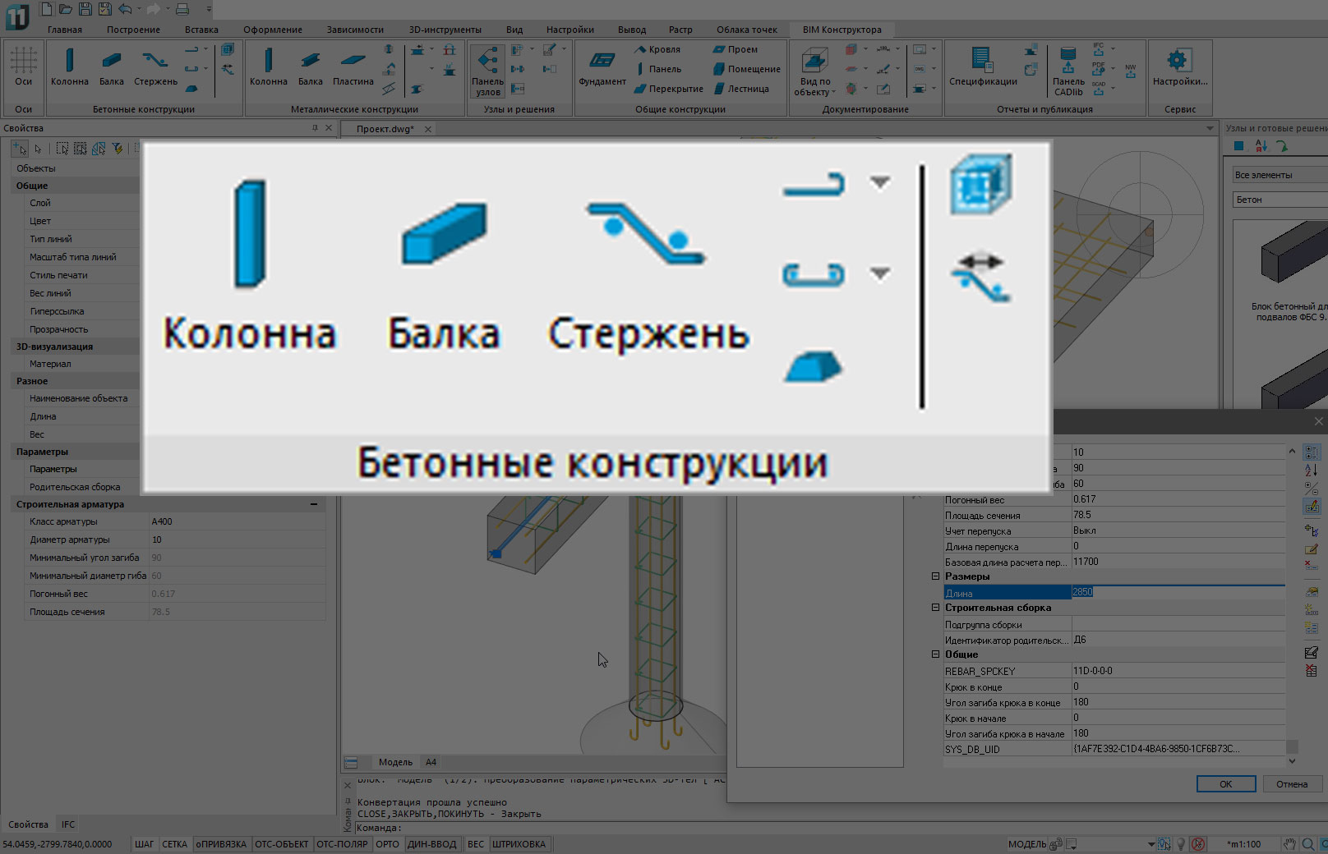This screenshot has height=854, width=1328.
Task: Select the Оси grid axes tool
Action: pos(23,67)
